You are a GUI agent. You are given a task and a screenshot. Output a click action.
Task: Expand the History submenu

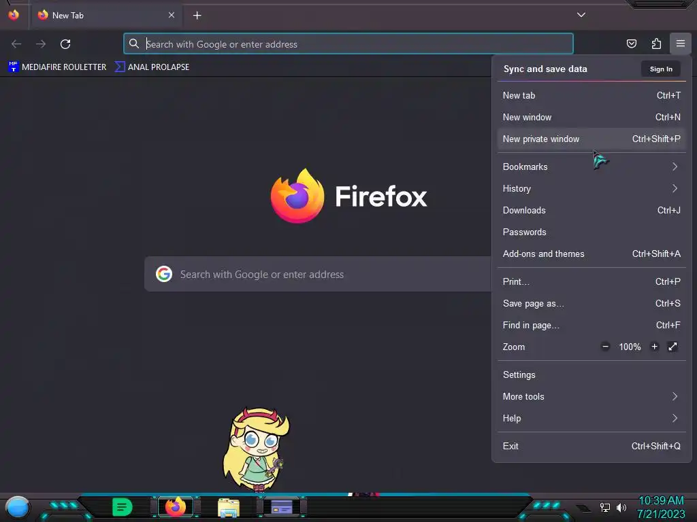click(x=591, y=189)
